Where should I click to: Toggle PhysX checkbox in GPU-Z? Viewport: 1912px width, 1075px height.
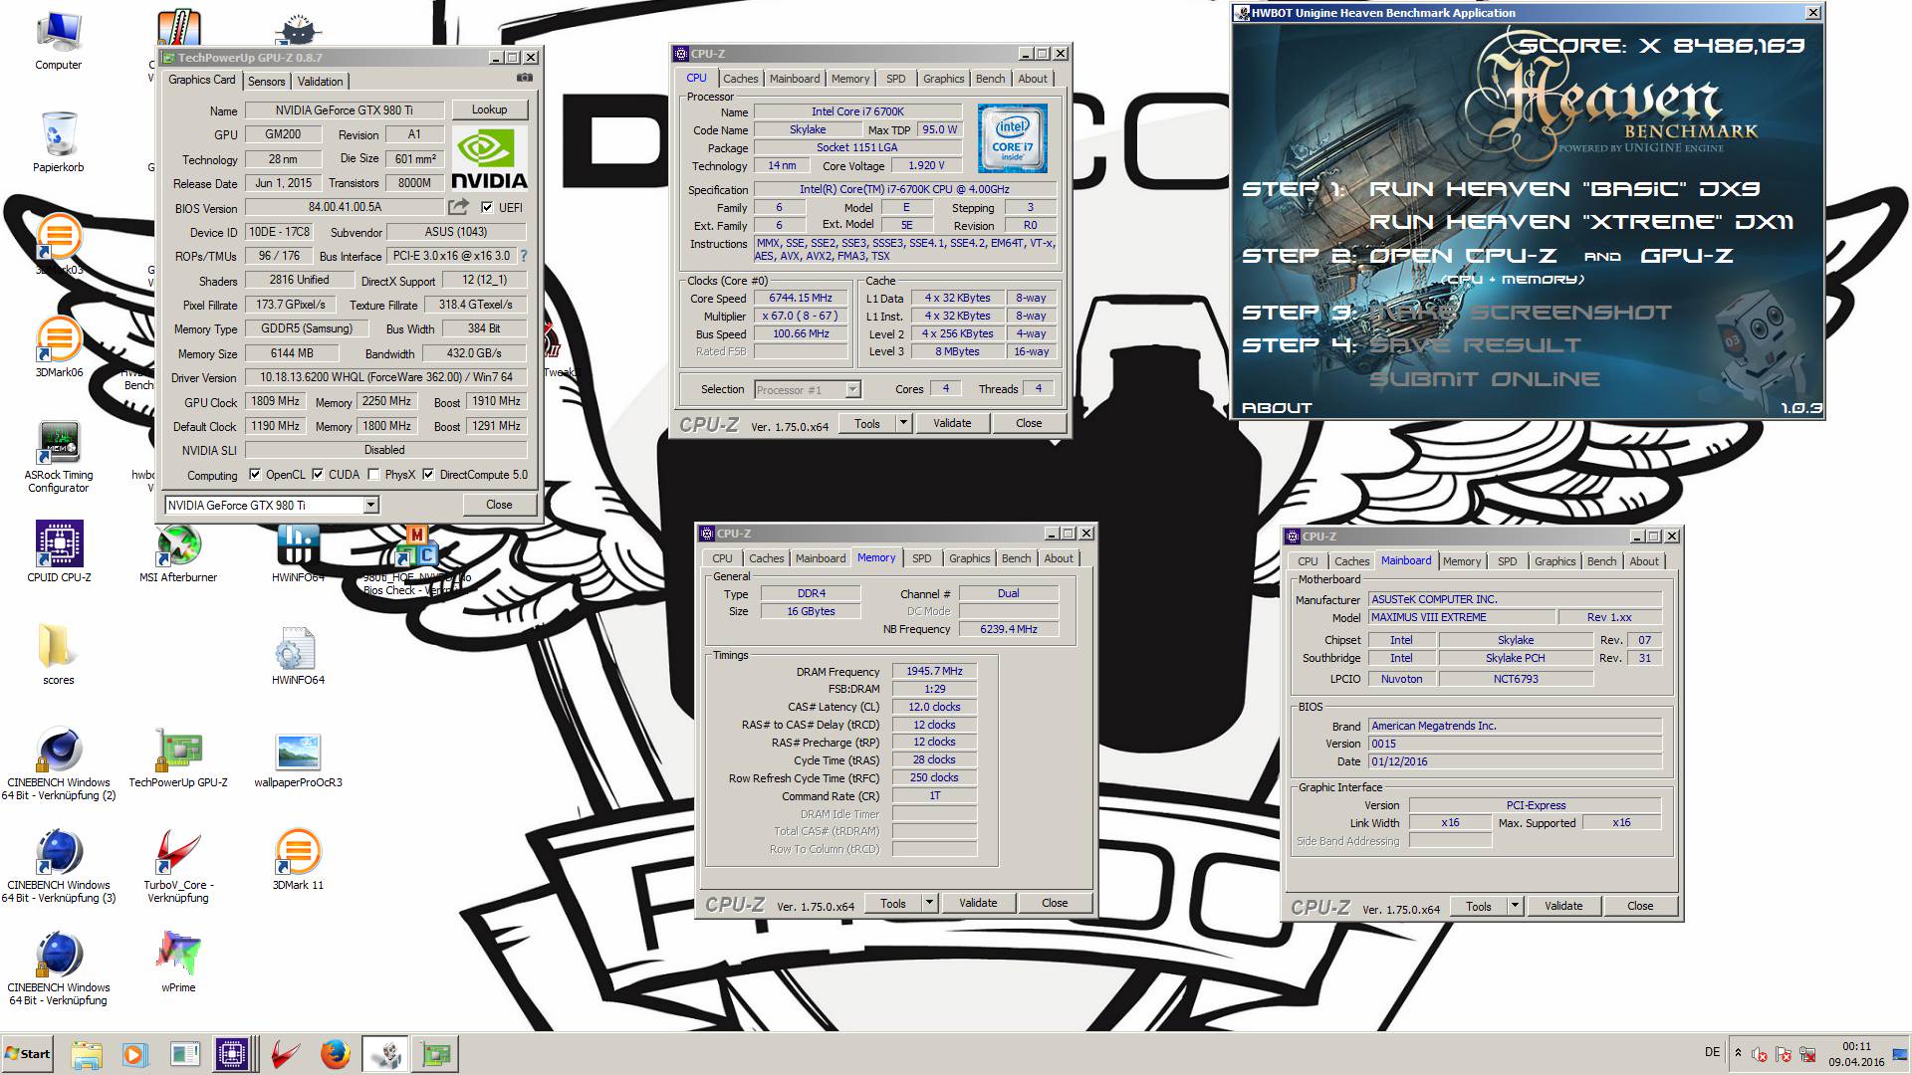click(373, 475)
